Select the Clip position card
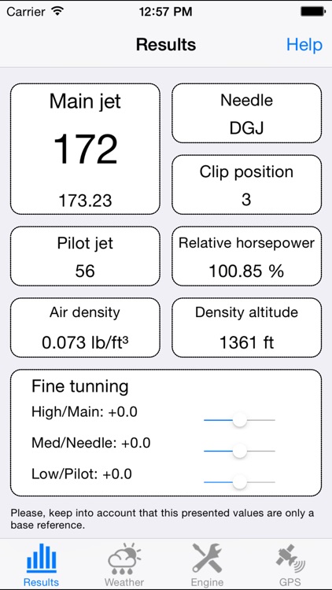This screenshot has width=332, height=590. [x=247, y=185]
